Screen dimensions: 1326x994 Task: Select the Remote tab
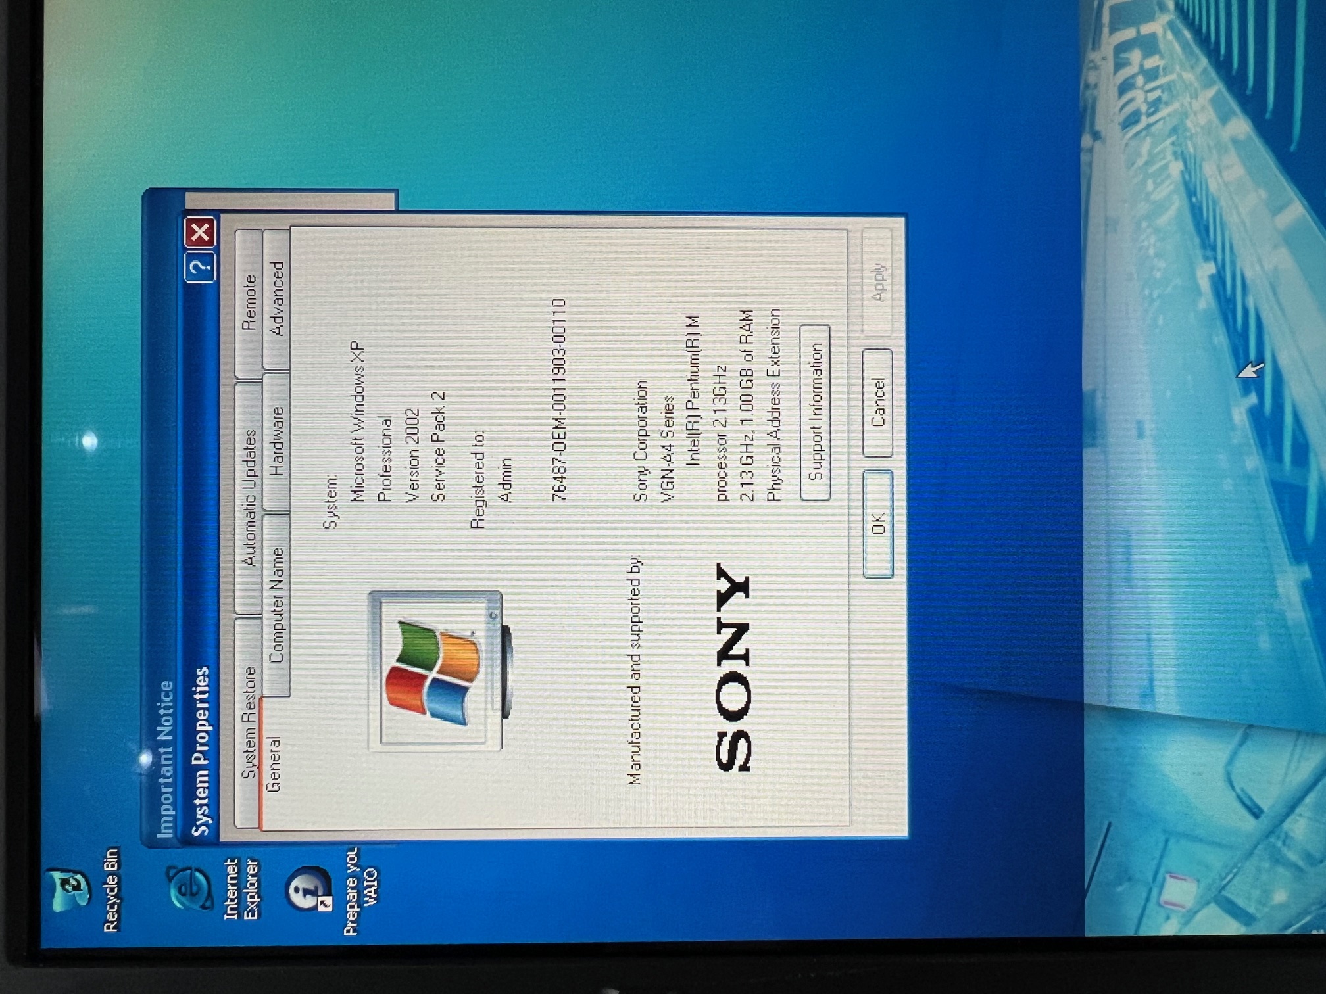coord(248,302)
